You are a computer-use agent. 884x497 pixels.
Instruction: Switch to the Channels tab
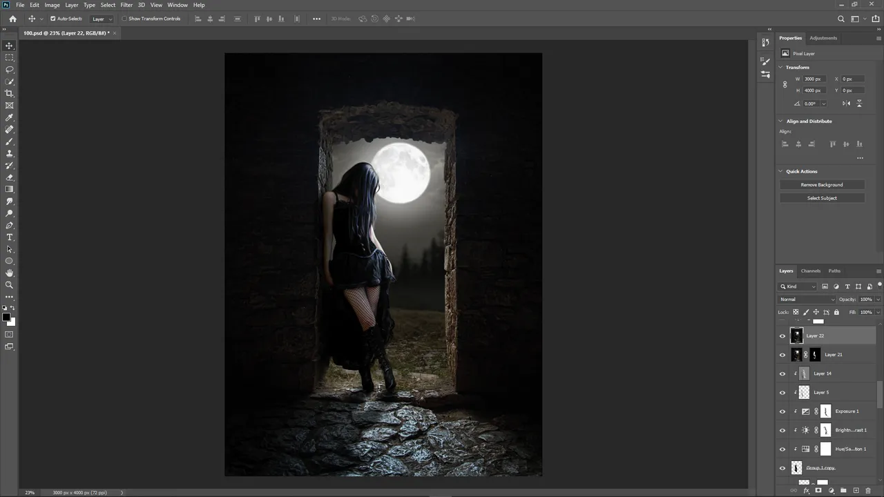(811, 271)
